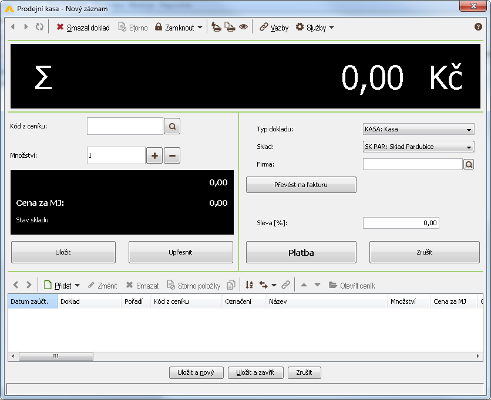This screenshot has height=400, width=491.
Task: Click the Označení column header
Action: click(244, 301)
